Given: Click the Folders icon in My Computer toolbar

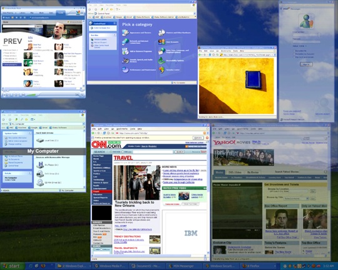Looking at the screenshot, I should coord(26,119).
